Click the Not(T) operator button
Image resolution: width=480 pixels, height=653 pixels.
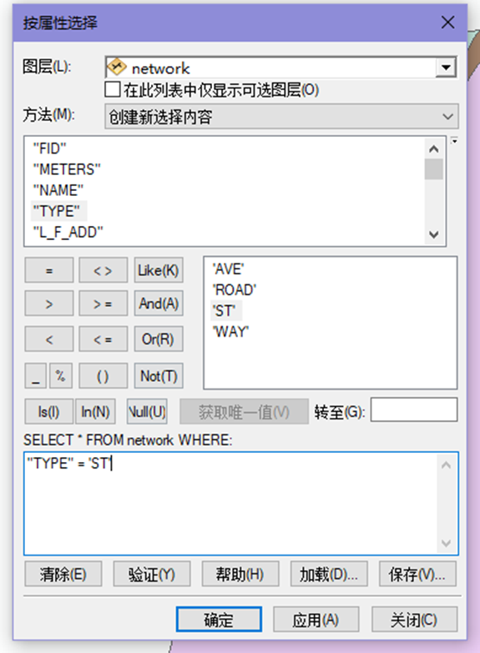pyautogui.click(x=159, y=375)
